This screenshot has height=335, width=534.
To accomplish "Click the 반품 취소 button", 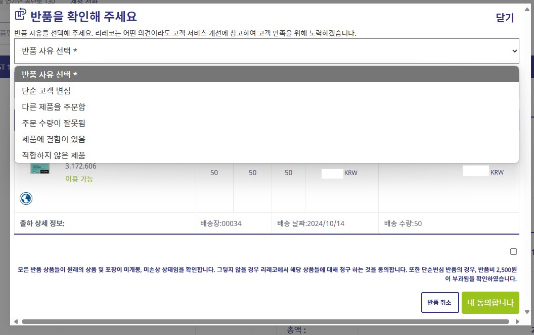I will [x=440, y=302].
